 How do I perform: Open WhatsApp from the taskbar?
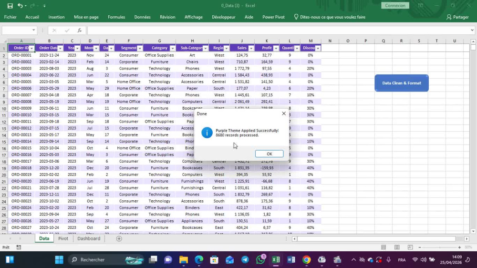pyautogui.click(x=260, y=260)
